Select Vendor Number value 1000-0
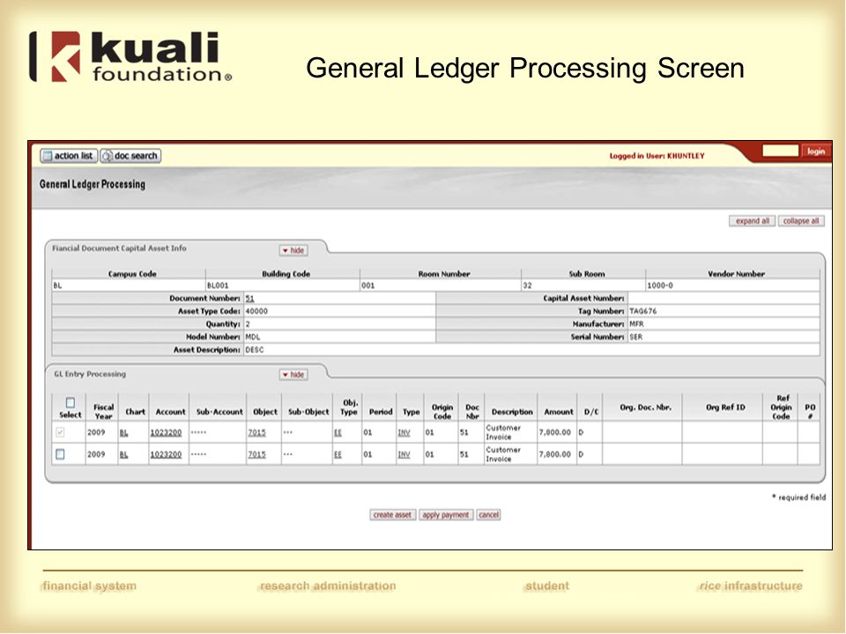Viewport: 846px width, 634px height. (660, 285)
